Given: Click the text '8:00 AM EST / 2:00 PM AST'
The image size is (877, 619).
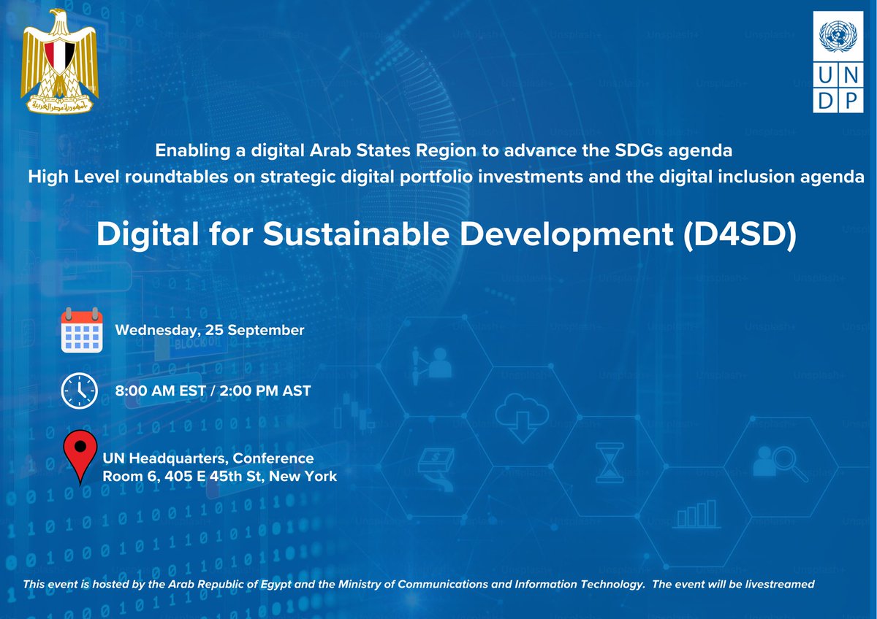Looking at the screenshot, I should tap(213, 391).
